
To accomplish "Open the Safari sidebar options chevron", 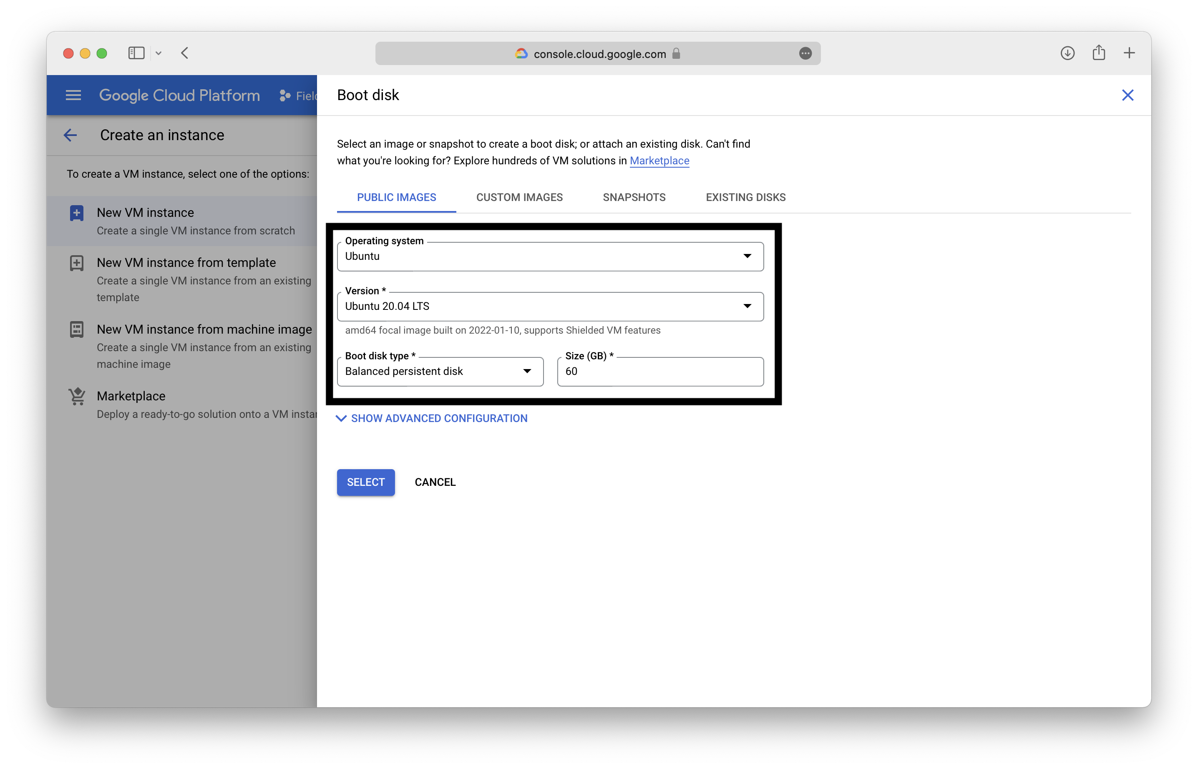I will click(159, 53).
